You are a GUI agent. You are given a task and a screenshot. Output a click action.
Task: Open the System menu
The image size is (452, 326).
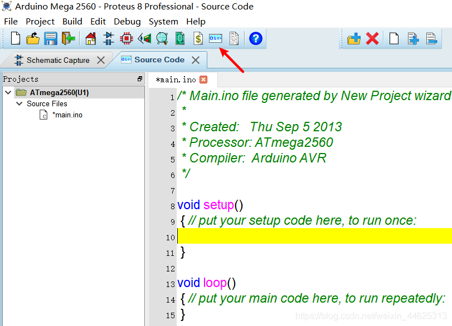[163, 22]
